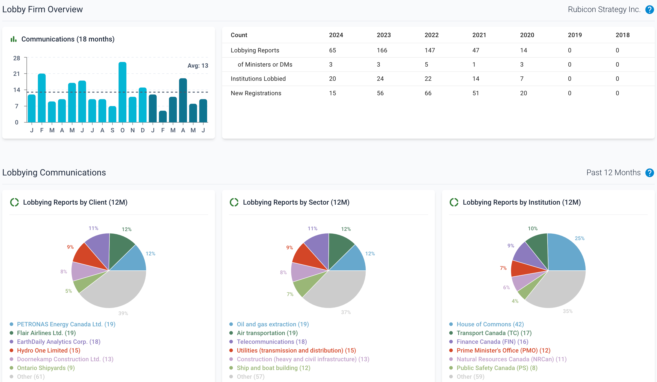Click the dark April bar in chart
Screen dimensions: 657x382
[x=183, y=100]
